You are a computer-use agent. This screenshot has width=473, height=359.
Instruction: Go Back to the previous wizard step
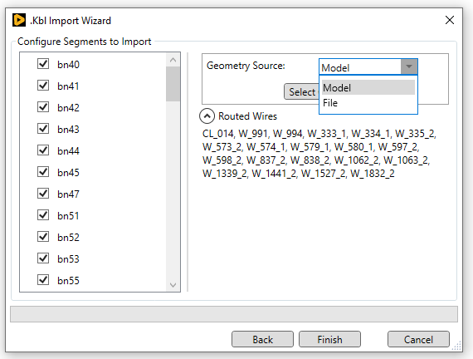coord(262,339)
